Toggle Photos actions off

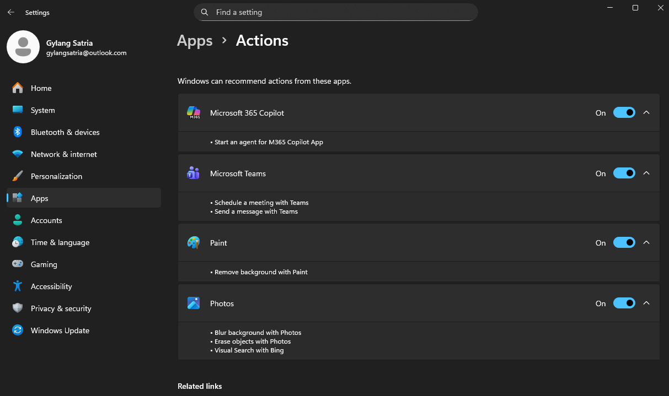[x=624, y=303]
